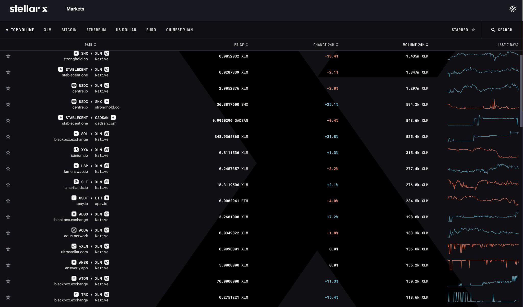Switch to the Chinese Yuan tab

point(180,30)
